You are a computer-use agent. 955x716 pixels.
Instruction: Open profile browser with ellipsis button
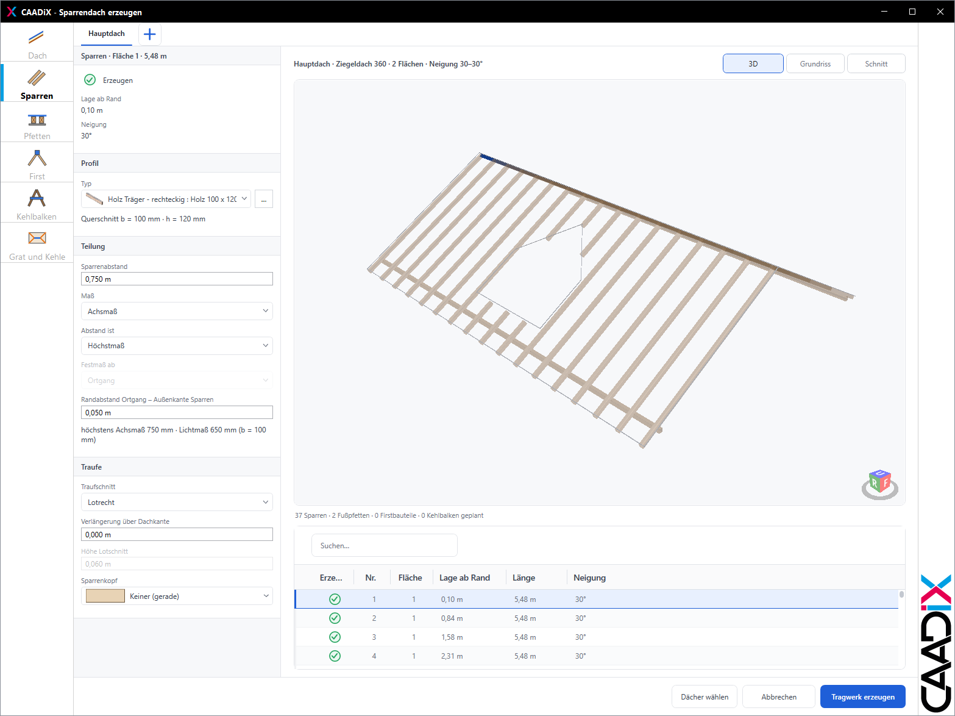pos(264,199)
